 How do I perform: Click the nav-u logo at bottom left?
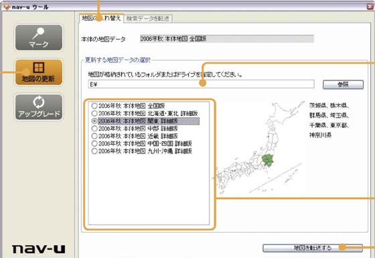click(39, 249)
